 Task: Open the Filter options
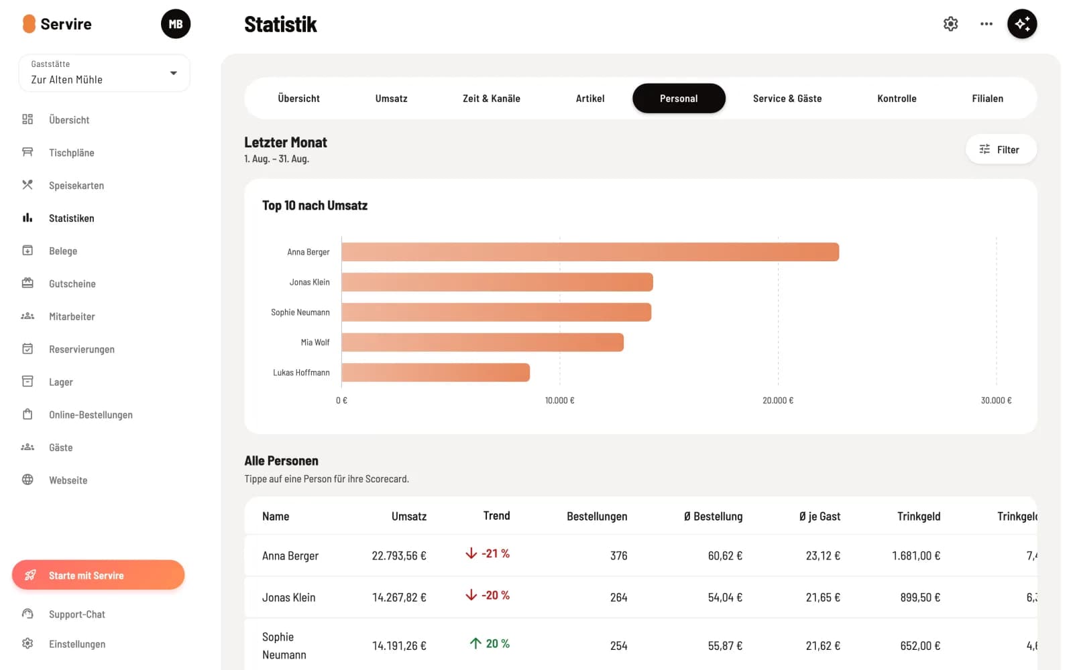[x=1001, y=149]
